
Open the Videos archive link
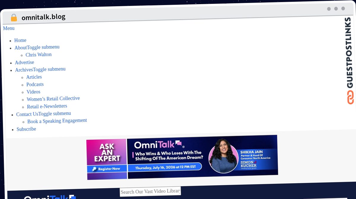point(33,92)
